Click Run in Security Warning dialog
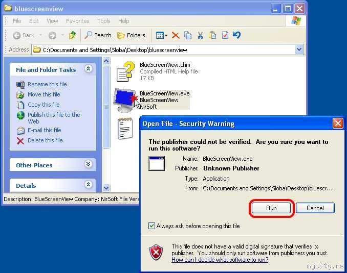 coord(271,208)
